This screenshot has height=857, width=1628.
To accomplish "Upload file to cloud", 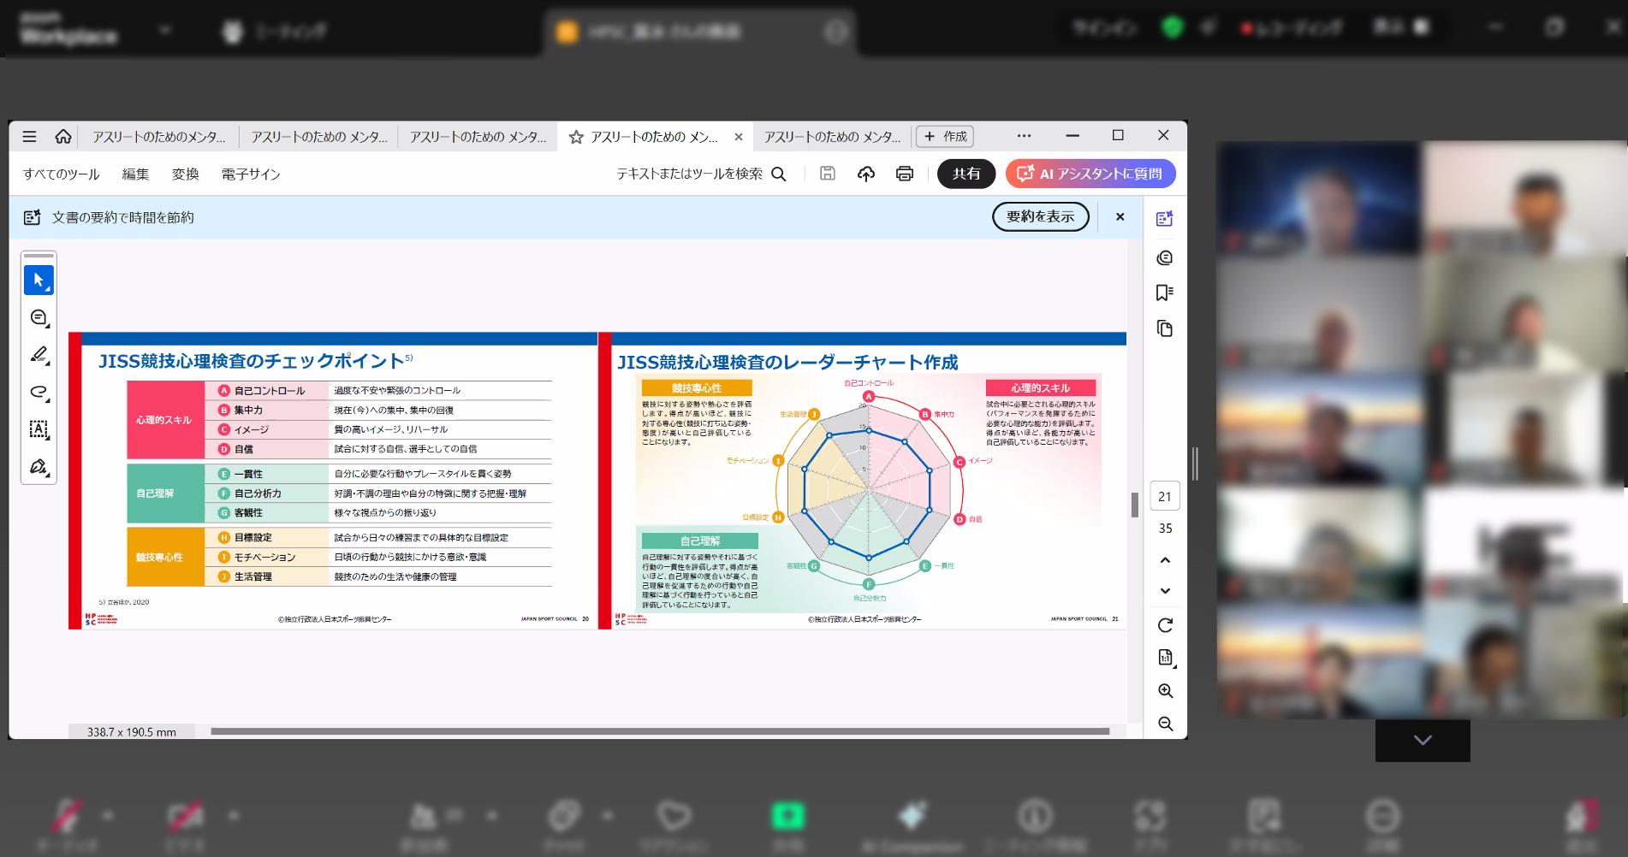I will click(866, 174).
